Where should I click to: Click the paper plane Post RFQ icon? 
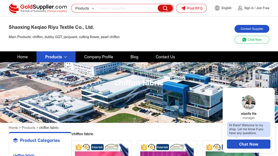(x=183, y=8)
